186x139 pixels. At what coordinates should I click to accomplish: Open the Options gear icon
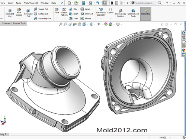coord(121,3)
